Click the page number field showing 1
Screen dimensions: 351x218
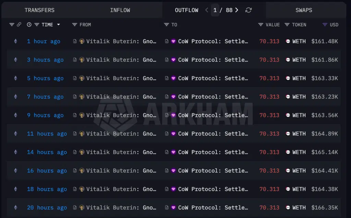(x=215, y=10)
